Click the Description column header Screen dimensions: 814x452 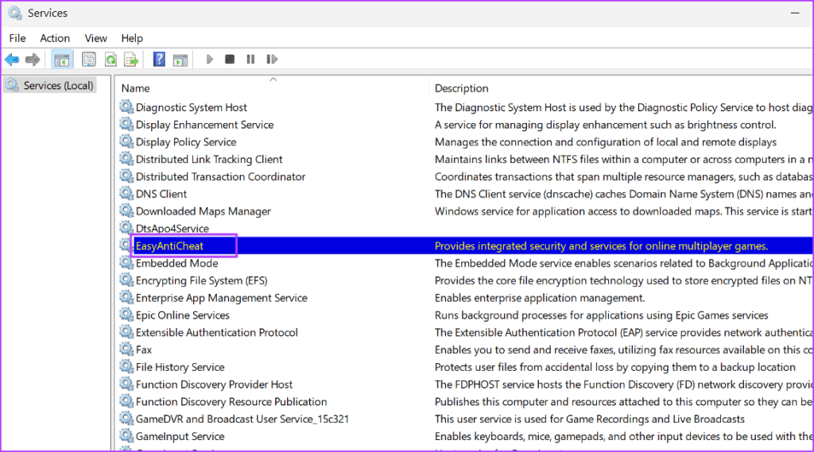tap(461, 88)
